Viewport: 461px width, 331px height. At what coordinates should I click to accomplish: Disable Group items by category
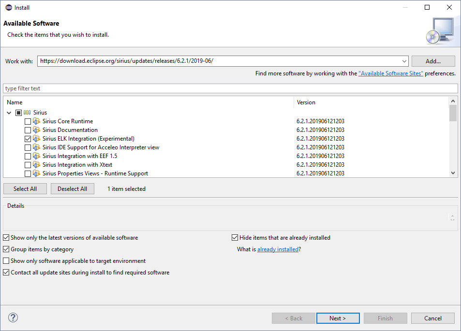coord(6,249)
